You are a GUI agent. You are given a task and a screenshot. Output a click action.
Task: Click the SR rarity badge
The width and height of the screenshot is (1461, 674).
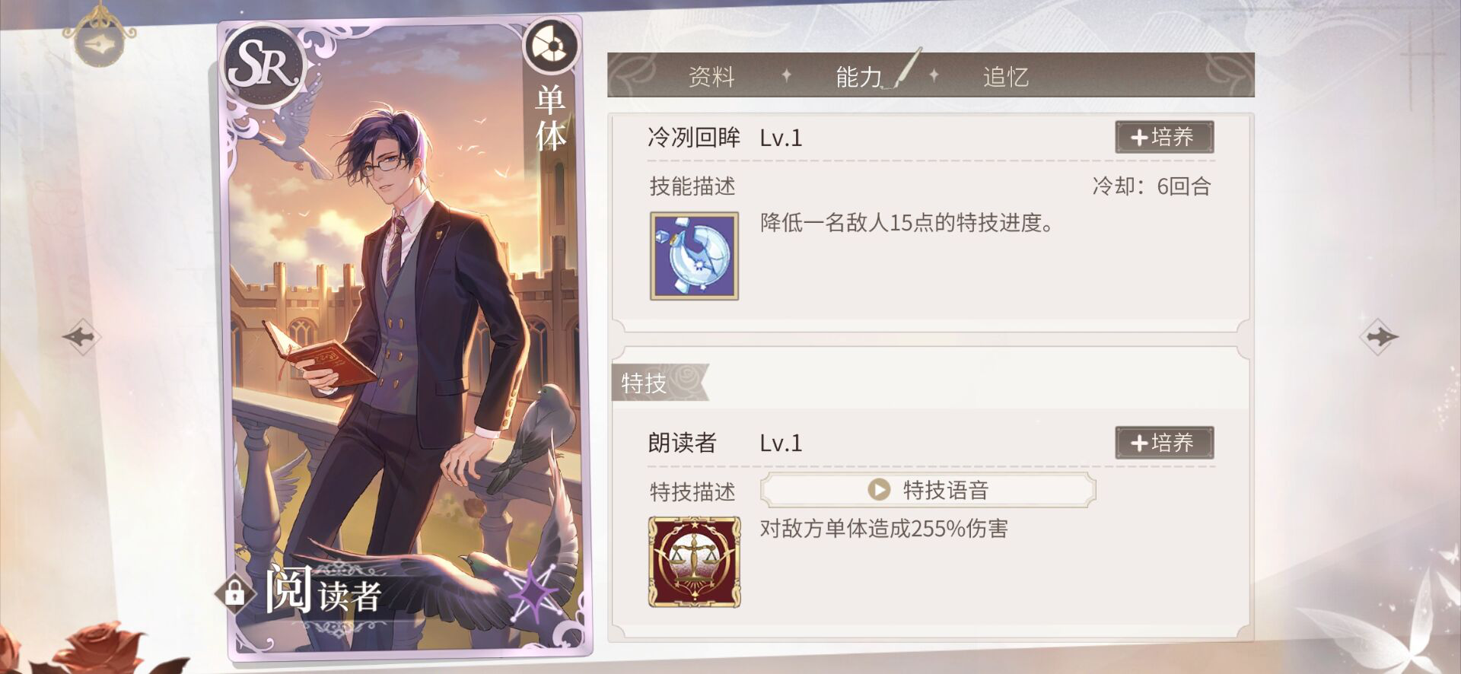point(263,66)
